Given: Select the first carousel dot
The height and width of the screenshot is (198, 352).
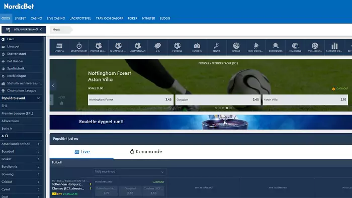Looking at the screenshot, I should point(216,108).
